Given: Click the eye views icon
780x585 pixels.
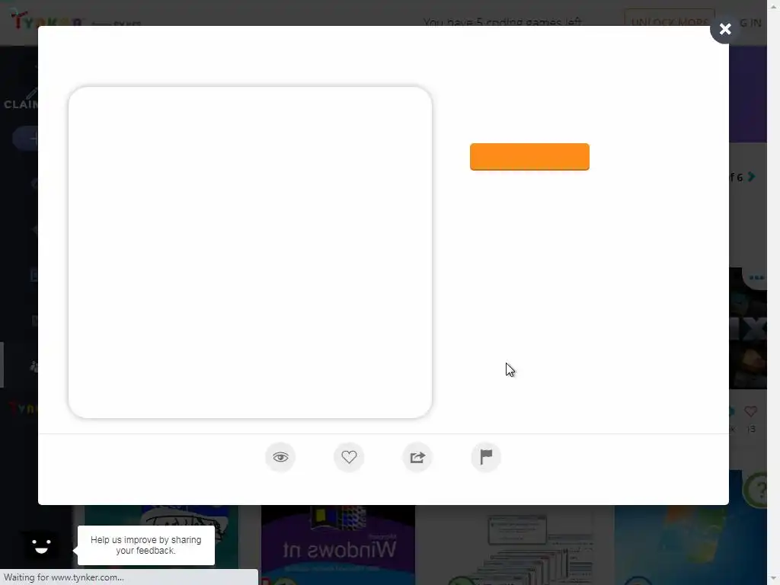Looking at the screenshot, I should click(x=280, y=457).
